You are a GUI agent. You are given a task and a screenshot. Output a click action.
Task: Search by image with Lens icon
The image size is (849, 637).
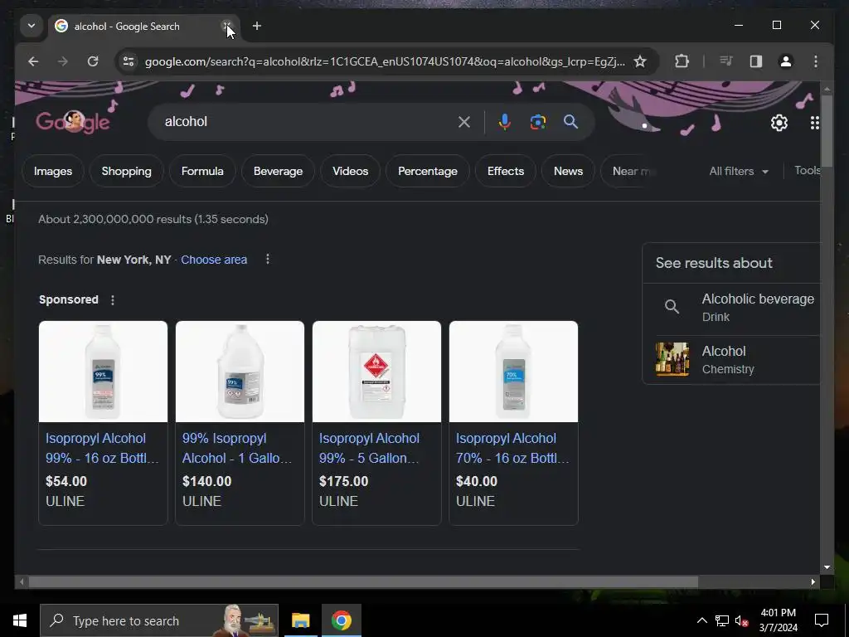pyautogui.click(x=537, y=122)
